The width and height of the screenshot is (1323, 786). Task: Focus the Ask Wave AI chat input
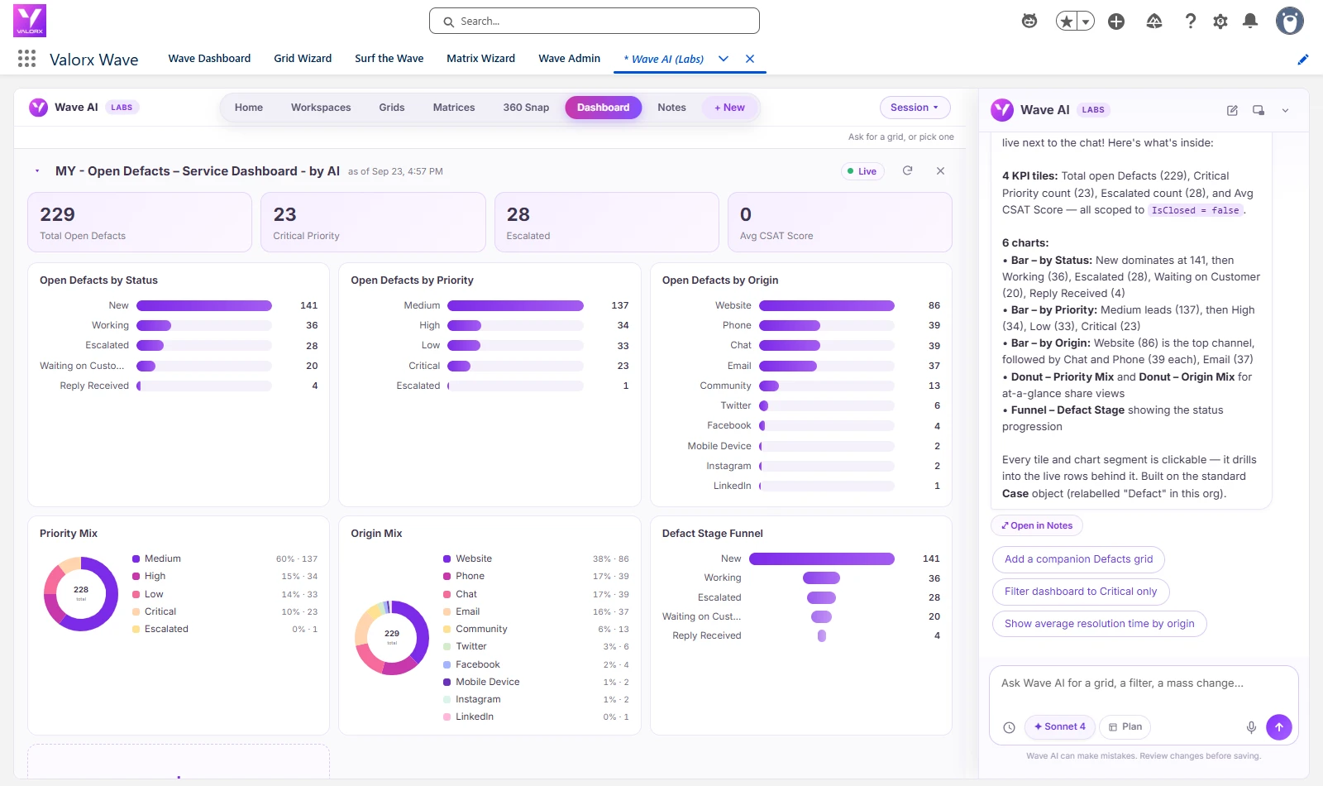(x=1144, y=683)
